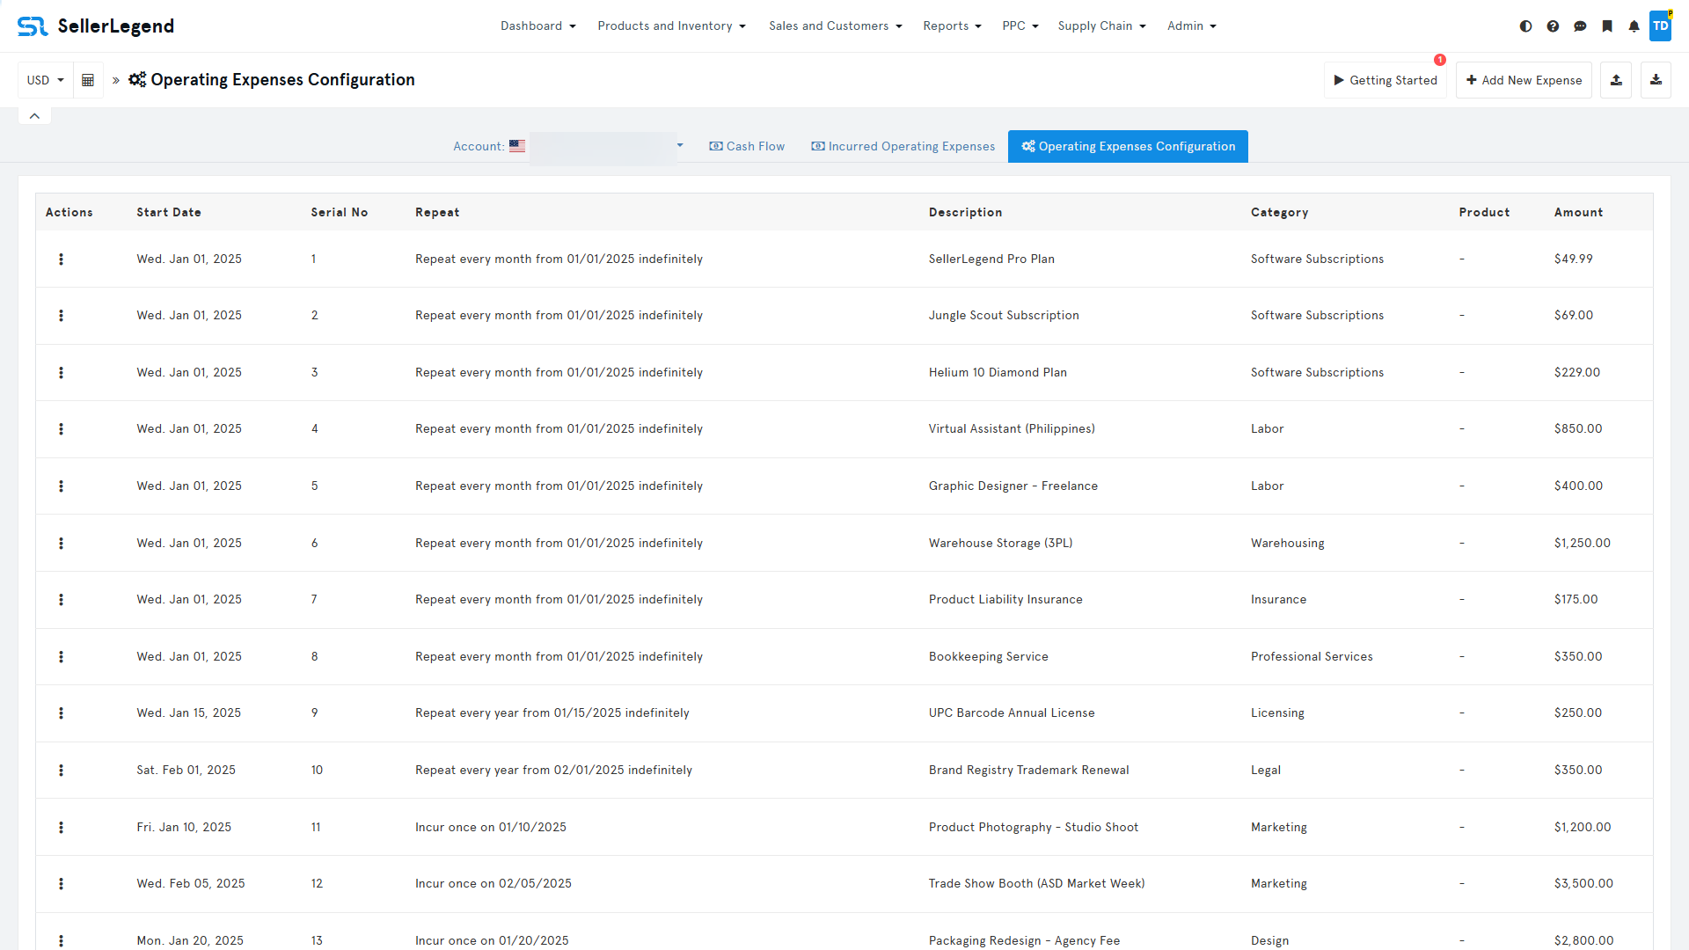Sort by the Amount column header
This screenshot has height=950, width=1689.
(1578, 213)
